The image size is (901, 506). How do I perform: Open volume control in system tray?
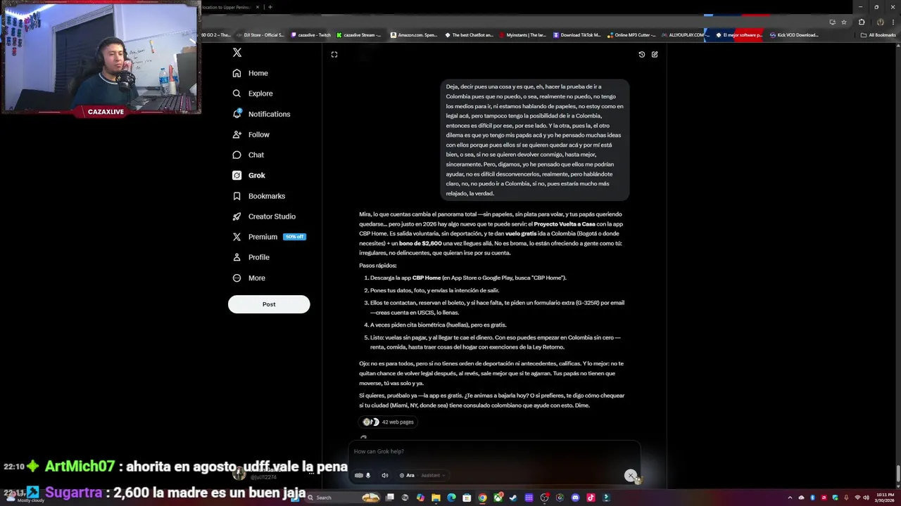[x=867, y=498]
